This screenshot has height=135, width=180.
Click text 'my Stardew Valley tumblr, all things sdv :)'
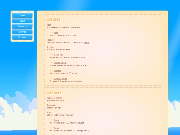click(x=69, y=131)
